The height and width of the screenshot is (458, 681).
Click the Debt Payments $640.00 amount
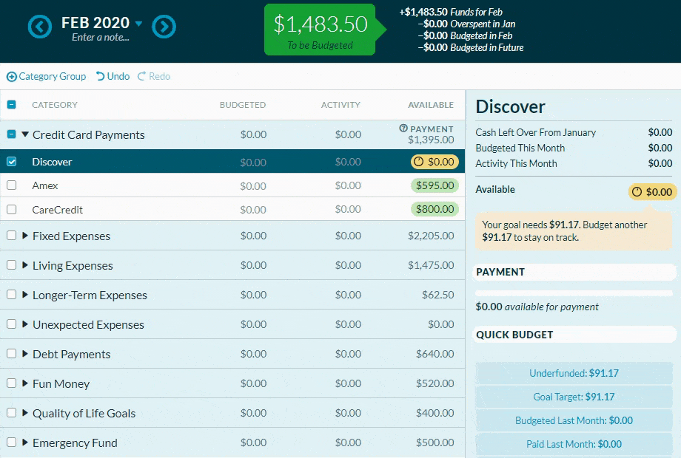point(435,354)
